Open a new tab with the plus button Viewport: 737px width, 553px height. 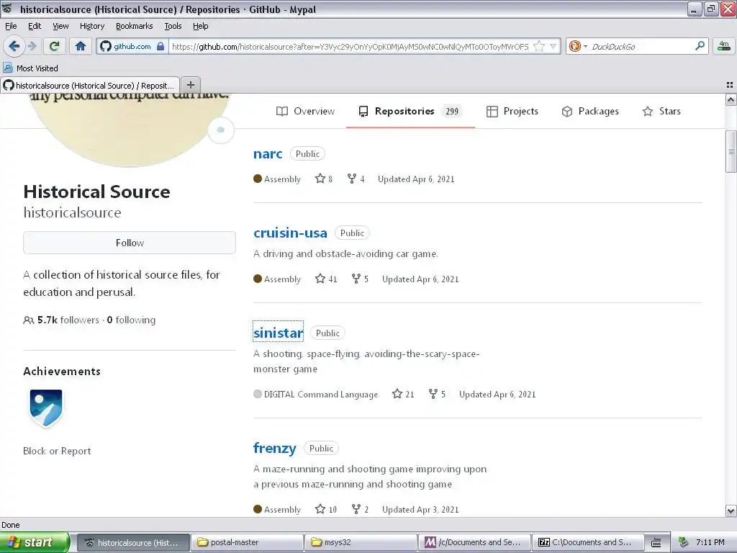click(190, 85)
